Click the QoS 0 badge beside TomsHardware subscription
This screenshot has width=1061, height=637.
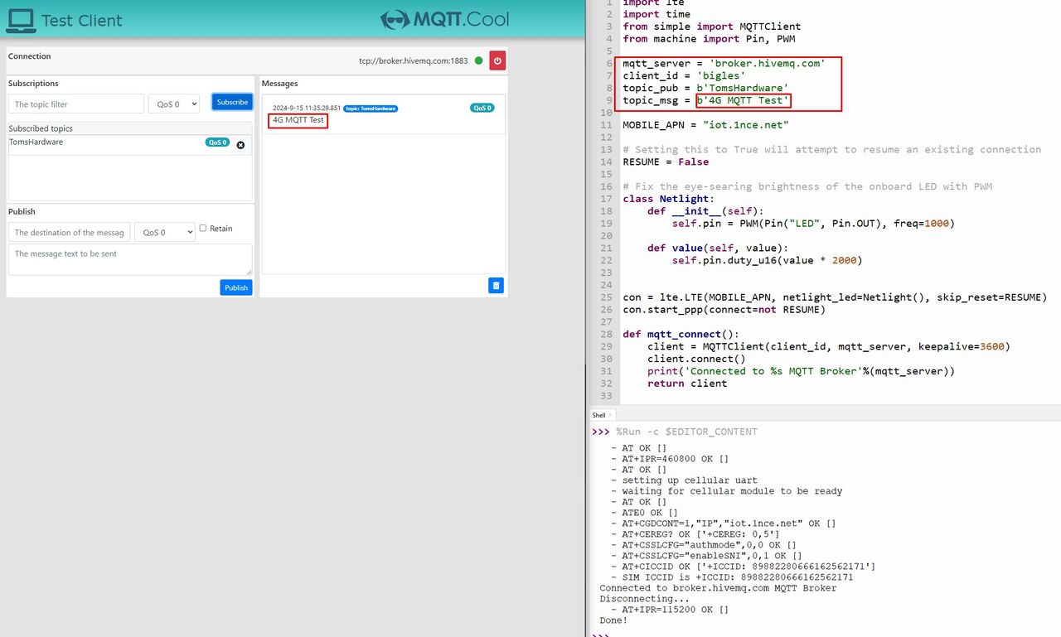(x=217, y=142)
